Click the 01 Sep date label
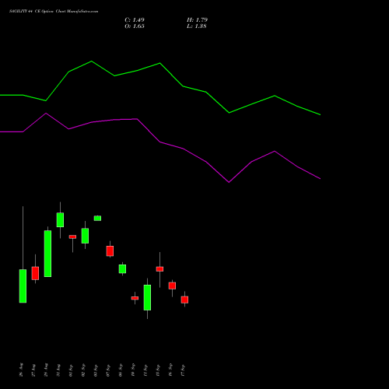This screenshot has height=389, width=389. pyautogui.click(x=71, y=370)
